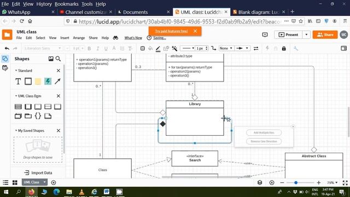Toggle the Shapes panel icon in left rail
The width and height of the screenshot is (350, 197).
[5, 59]
